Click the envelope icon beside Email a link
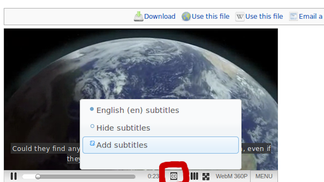This screenshot has height=182, width=324. click(x=293, y=16)
